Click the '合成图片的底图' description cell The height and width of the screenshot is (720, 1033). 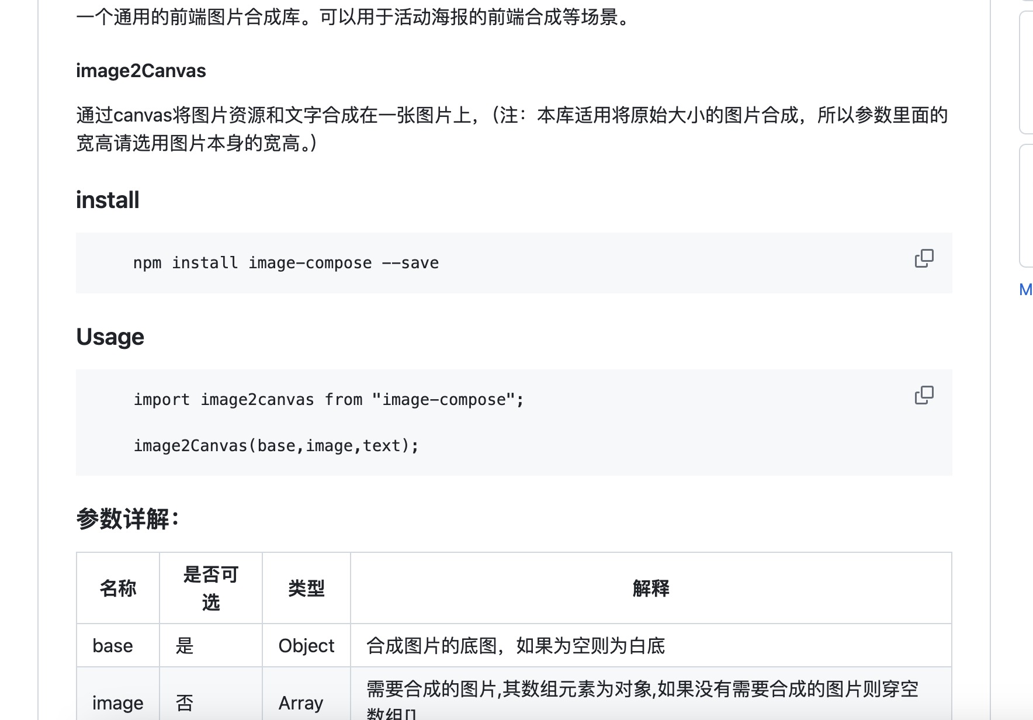[651, 646]
